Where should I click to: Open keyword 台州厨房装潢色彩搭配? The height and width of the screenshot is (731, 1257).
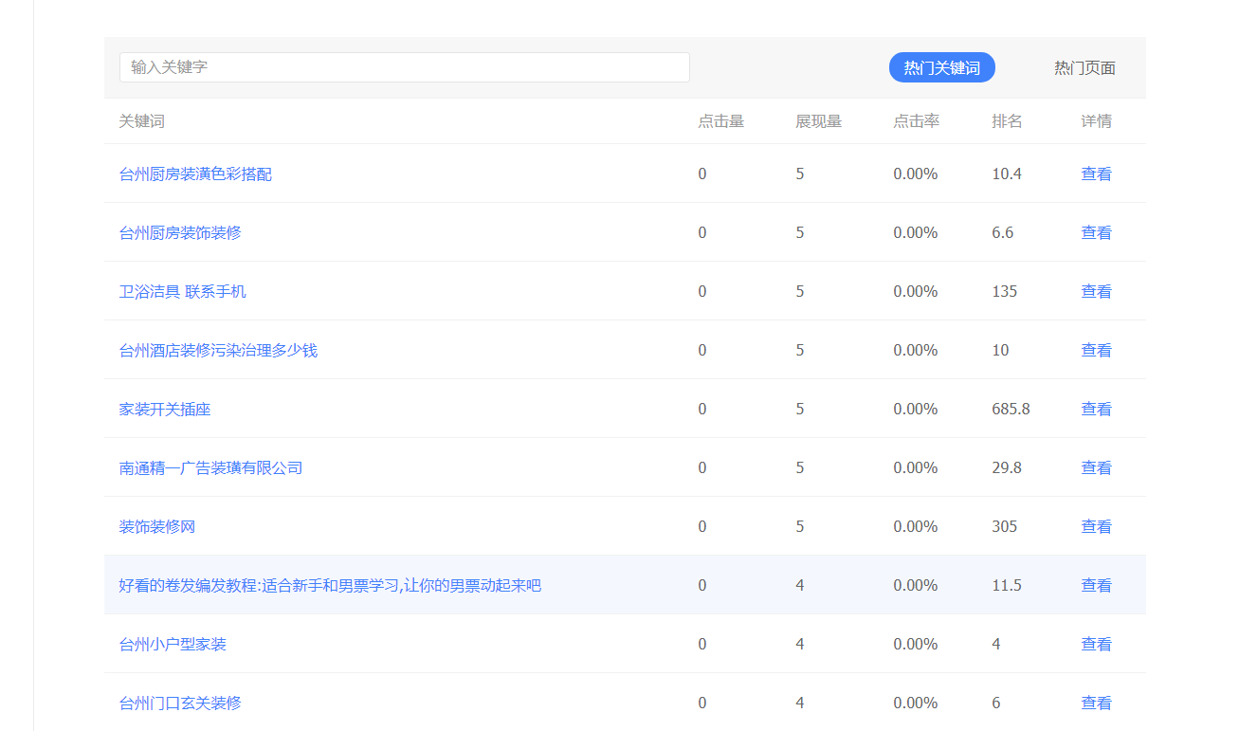click(x=194, y=174)
